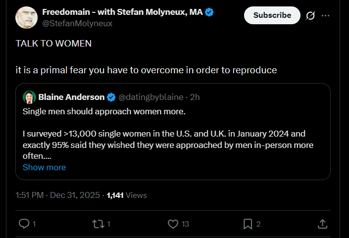This screenshot has height=238, width=349.
Task: Bookmark this post
Action: point(248,224)
